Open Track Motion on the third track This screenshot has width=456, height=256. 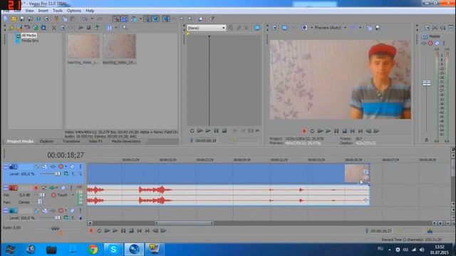coord(45,210)
